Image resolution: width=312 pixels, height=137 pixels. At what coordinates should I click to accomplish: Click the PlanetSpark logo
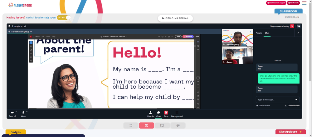pos(20,5)
